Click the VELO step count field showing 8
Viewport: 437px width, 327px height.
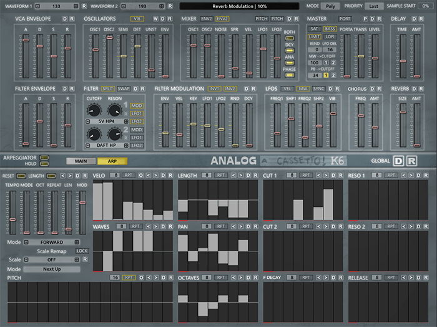(x=115, y=175)
